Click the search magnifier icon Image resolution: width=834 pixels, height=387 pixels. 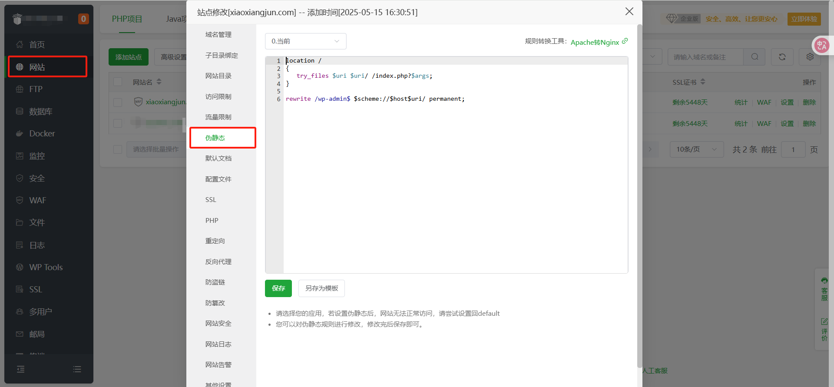point(755,57)
